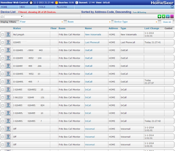Click the green plus add-device icon
Screen dimensions: 175x151
159,16
